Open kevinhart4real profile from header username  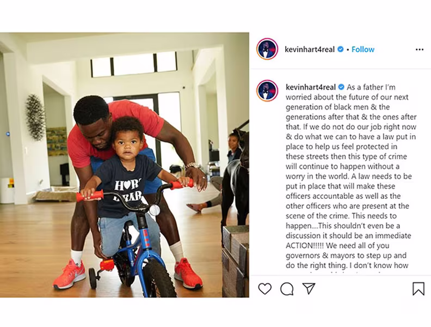310,50
